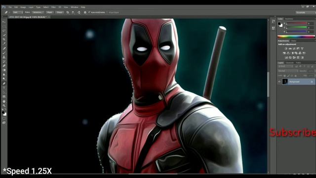Viewport: 316px width, 178px height.
Task: Click the Shape make button
Action: click(60, 12)
